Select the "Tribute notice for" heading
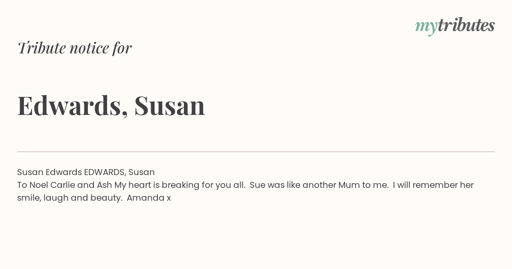This screenshot has height=269, width=512. [x=74, y=48]
